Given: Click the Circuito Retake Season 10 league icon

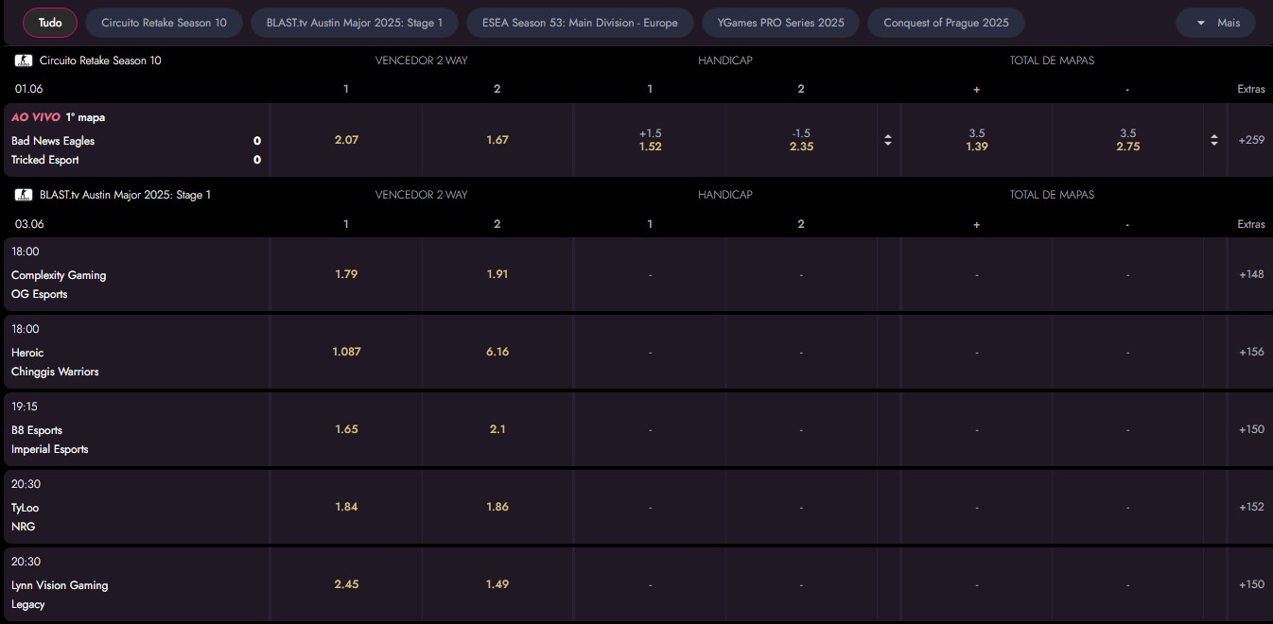Looking at the screenshot, I should 25,61.
